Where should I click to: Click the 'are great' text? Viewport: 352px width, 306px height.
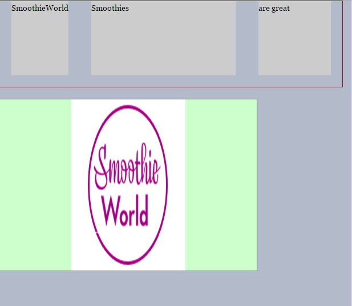(x=274, y=9)
